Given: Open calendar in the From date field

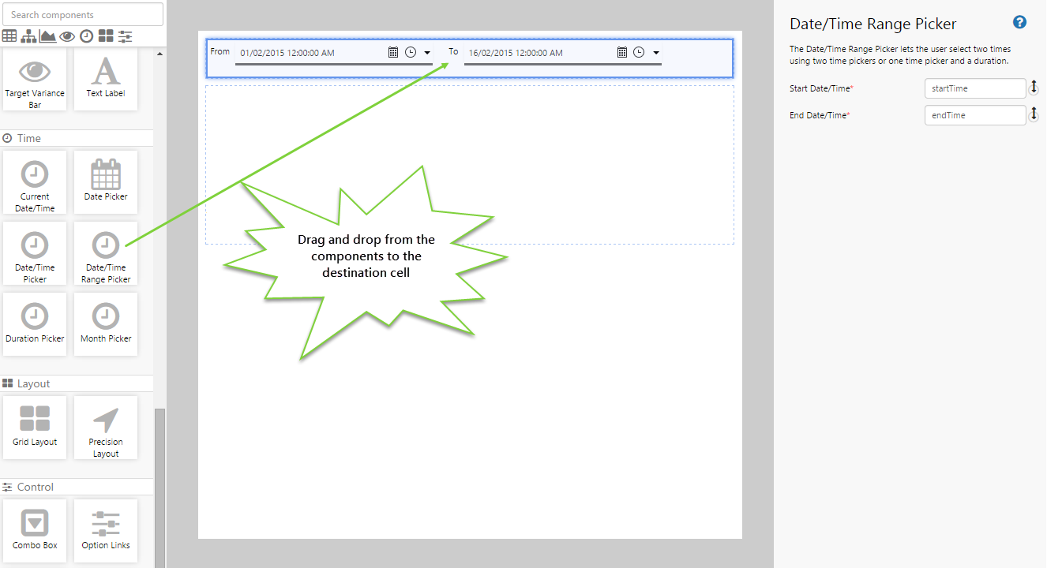Looking at the screenshot, I should [393, 53].
